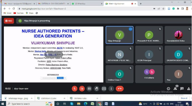Click the 114 others participants tile

[149, 74]
